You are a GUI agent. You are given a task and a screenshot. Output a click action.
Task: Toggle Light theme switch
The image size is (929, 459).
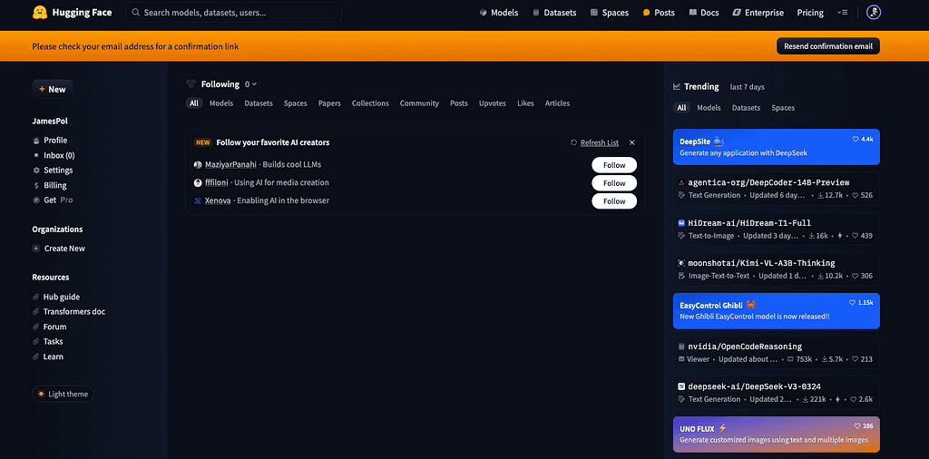point(63,394)
